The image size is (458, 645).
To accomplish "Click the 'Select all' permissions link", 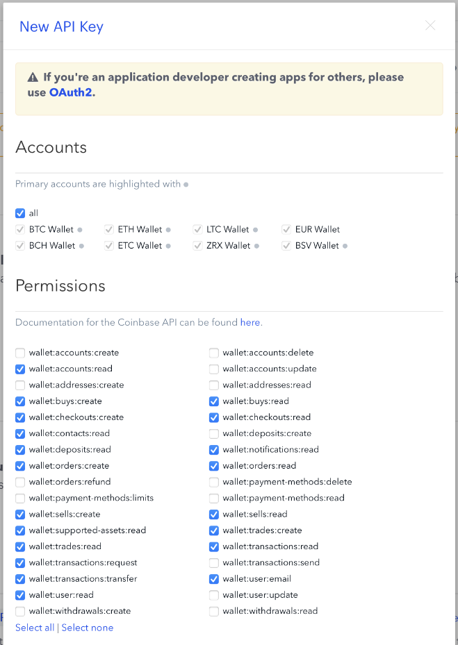I will (x=35, y=628).
